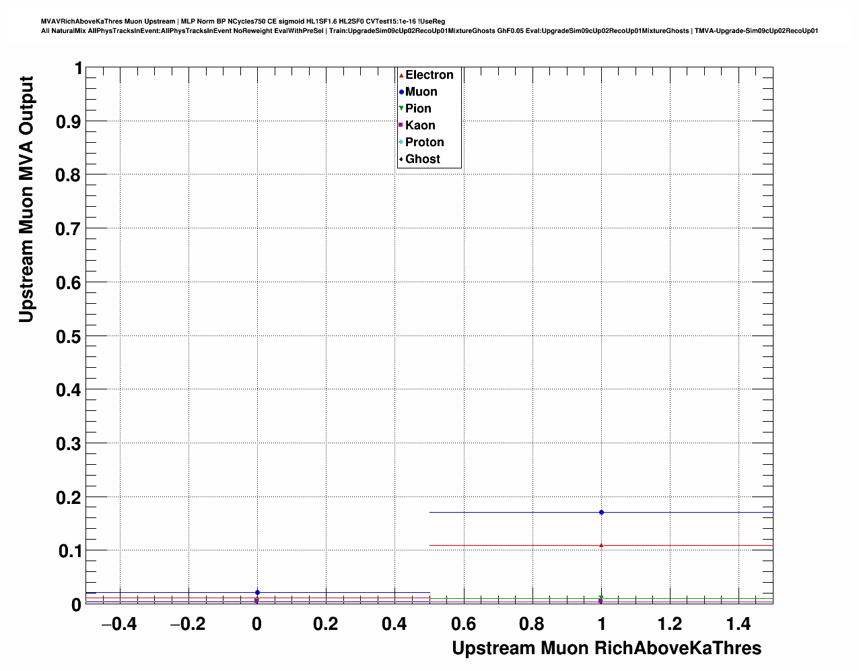Click the black Ghost diamond marker in legend
The image size is (859, 671).
(401, 159)
